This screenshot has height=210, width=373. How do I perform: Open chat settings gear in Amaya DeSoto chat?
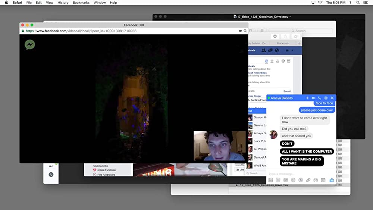tap(326, 98)
